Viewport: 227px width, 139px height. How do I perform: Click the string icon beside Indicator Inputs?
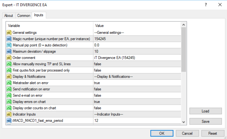pos(9,114)
